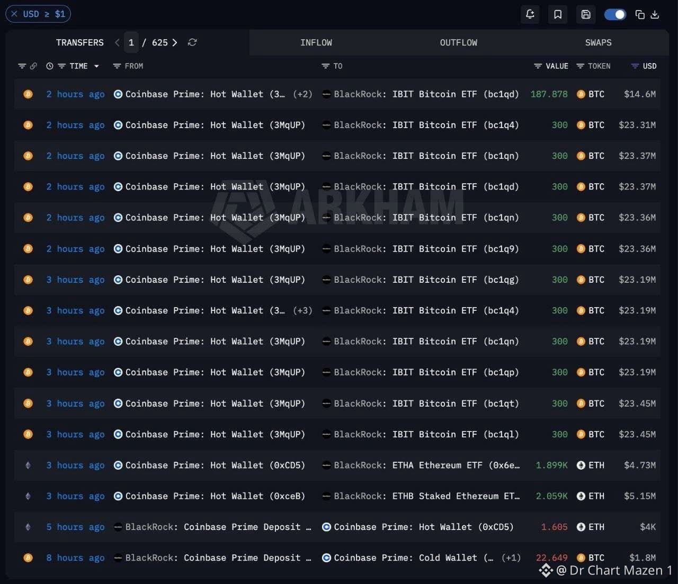Click the clock icon in the TIME header
Viewport: 678px width, 584px height.
pyautogui.click(x=50, y=66)
